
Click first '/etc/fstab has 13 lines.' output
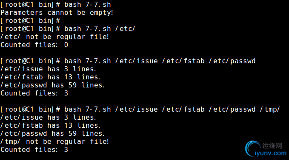(51, 77)
